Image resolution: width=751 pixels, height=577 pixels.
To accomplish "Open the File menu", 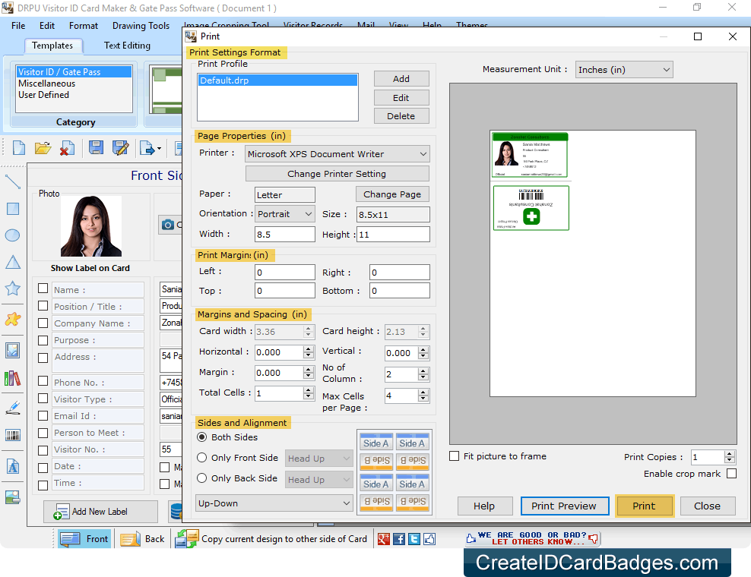I will click(18, 26).
